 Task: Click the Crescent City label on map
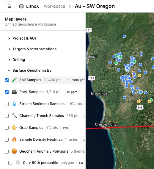click(x=106, y=124)
